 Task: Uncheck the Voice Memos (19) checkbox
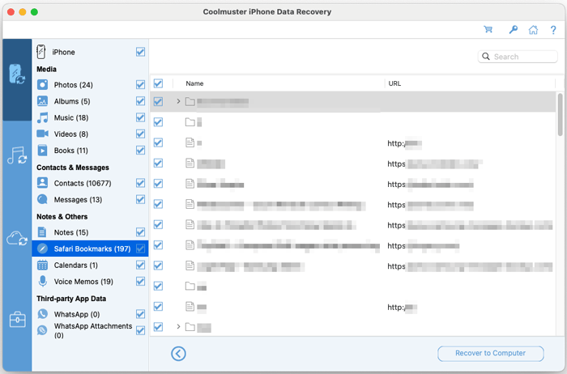point(140,281)
